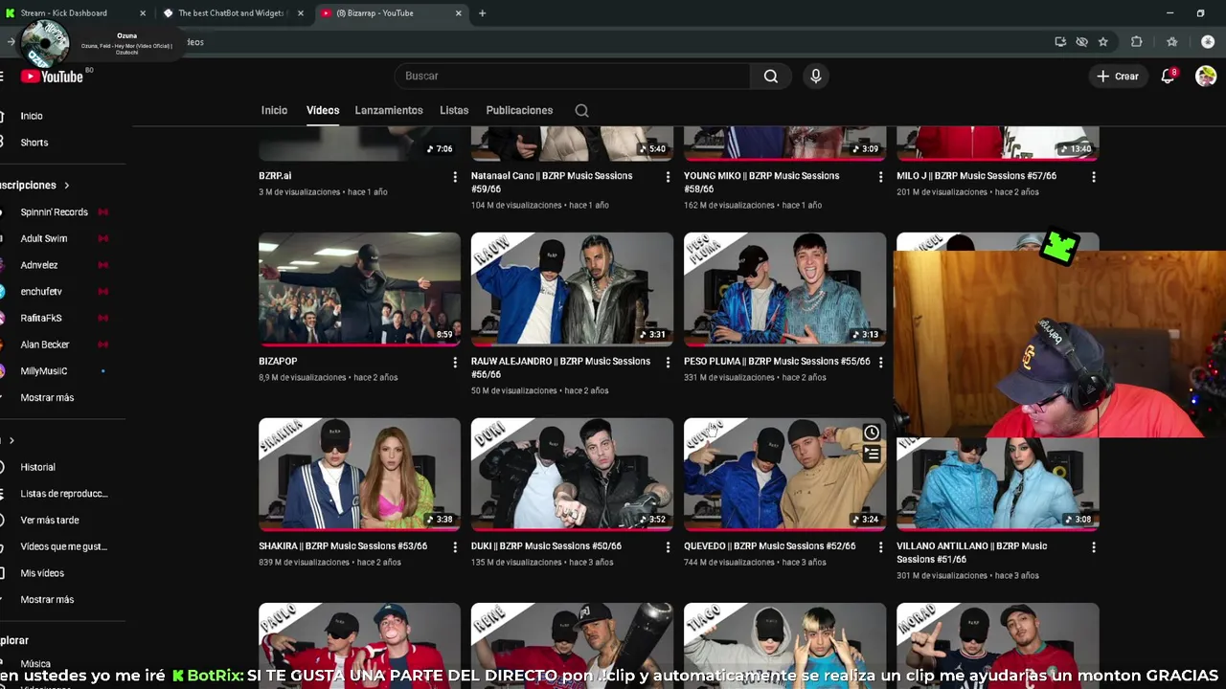Click the YouTube logo home link
Screen dimensions: 1226x689
(x=52, y=77)
